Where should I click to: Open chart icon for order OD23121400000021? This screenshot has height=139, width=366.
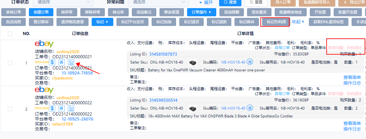[71, 62]
